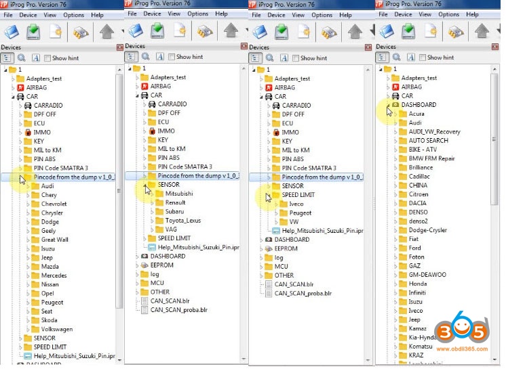
Task: Open File menu in Pincode-expanded window
Action: coord(8,15)
